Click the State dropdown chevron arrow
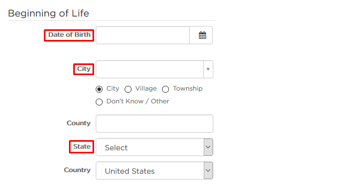The width and height of the screenshot is (339, 195). pyautogui.click(x=208, y=147)
